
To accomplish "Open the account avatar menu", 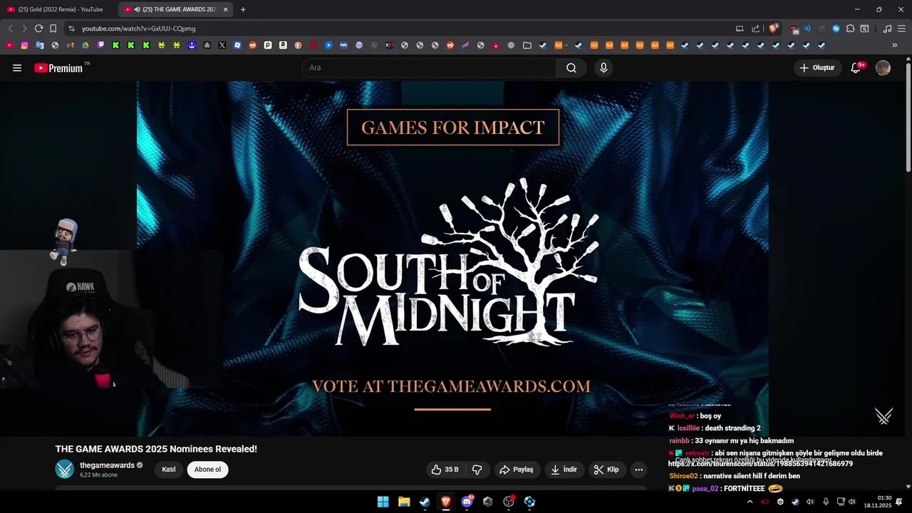I will pos(883,68).
